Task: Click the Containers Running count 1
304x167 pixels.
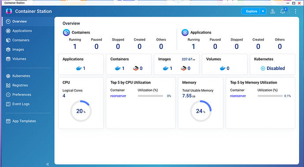Action: (75, 47)
